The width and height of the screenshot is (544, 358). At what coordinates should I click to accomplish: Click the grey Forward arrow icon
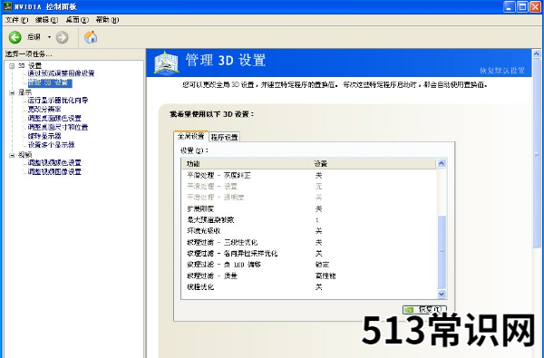(62, 37)
